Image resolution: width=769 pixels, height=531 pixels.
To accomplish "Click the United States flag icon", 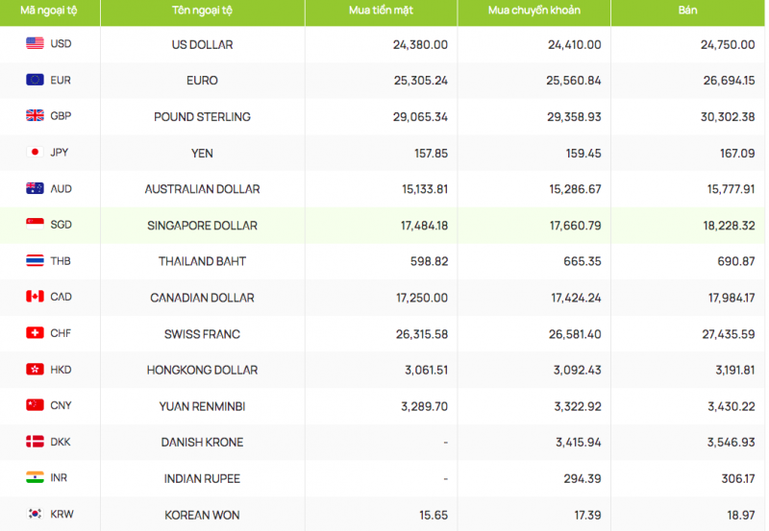I will tap(36, 43).
